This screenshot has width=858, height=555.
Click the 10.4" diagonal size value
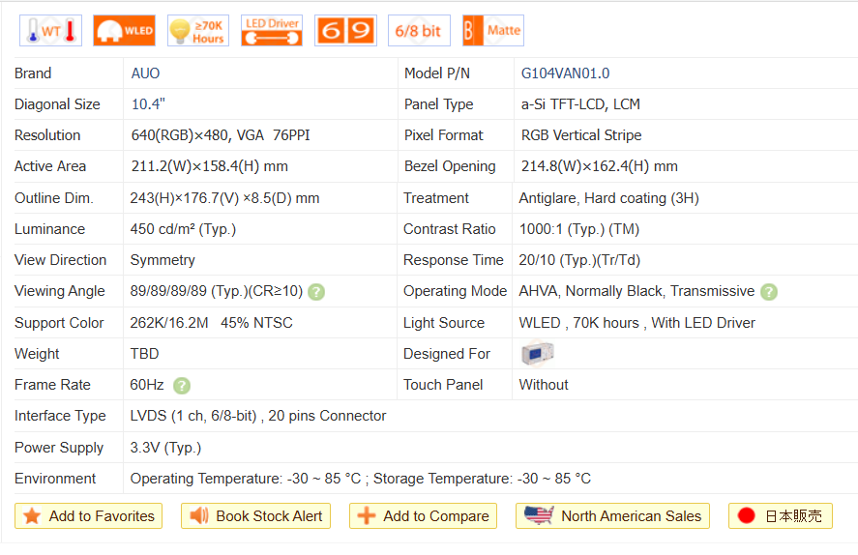149,104
